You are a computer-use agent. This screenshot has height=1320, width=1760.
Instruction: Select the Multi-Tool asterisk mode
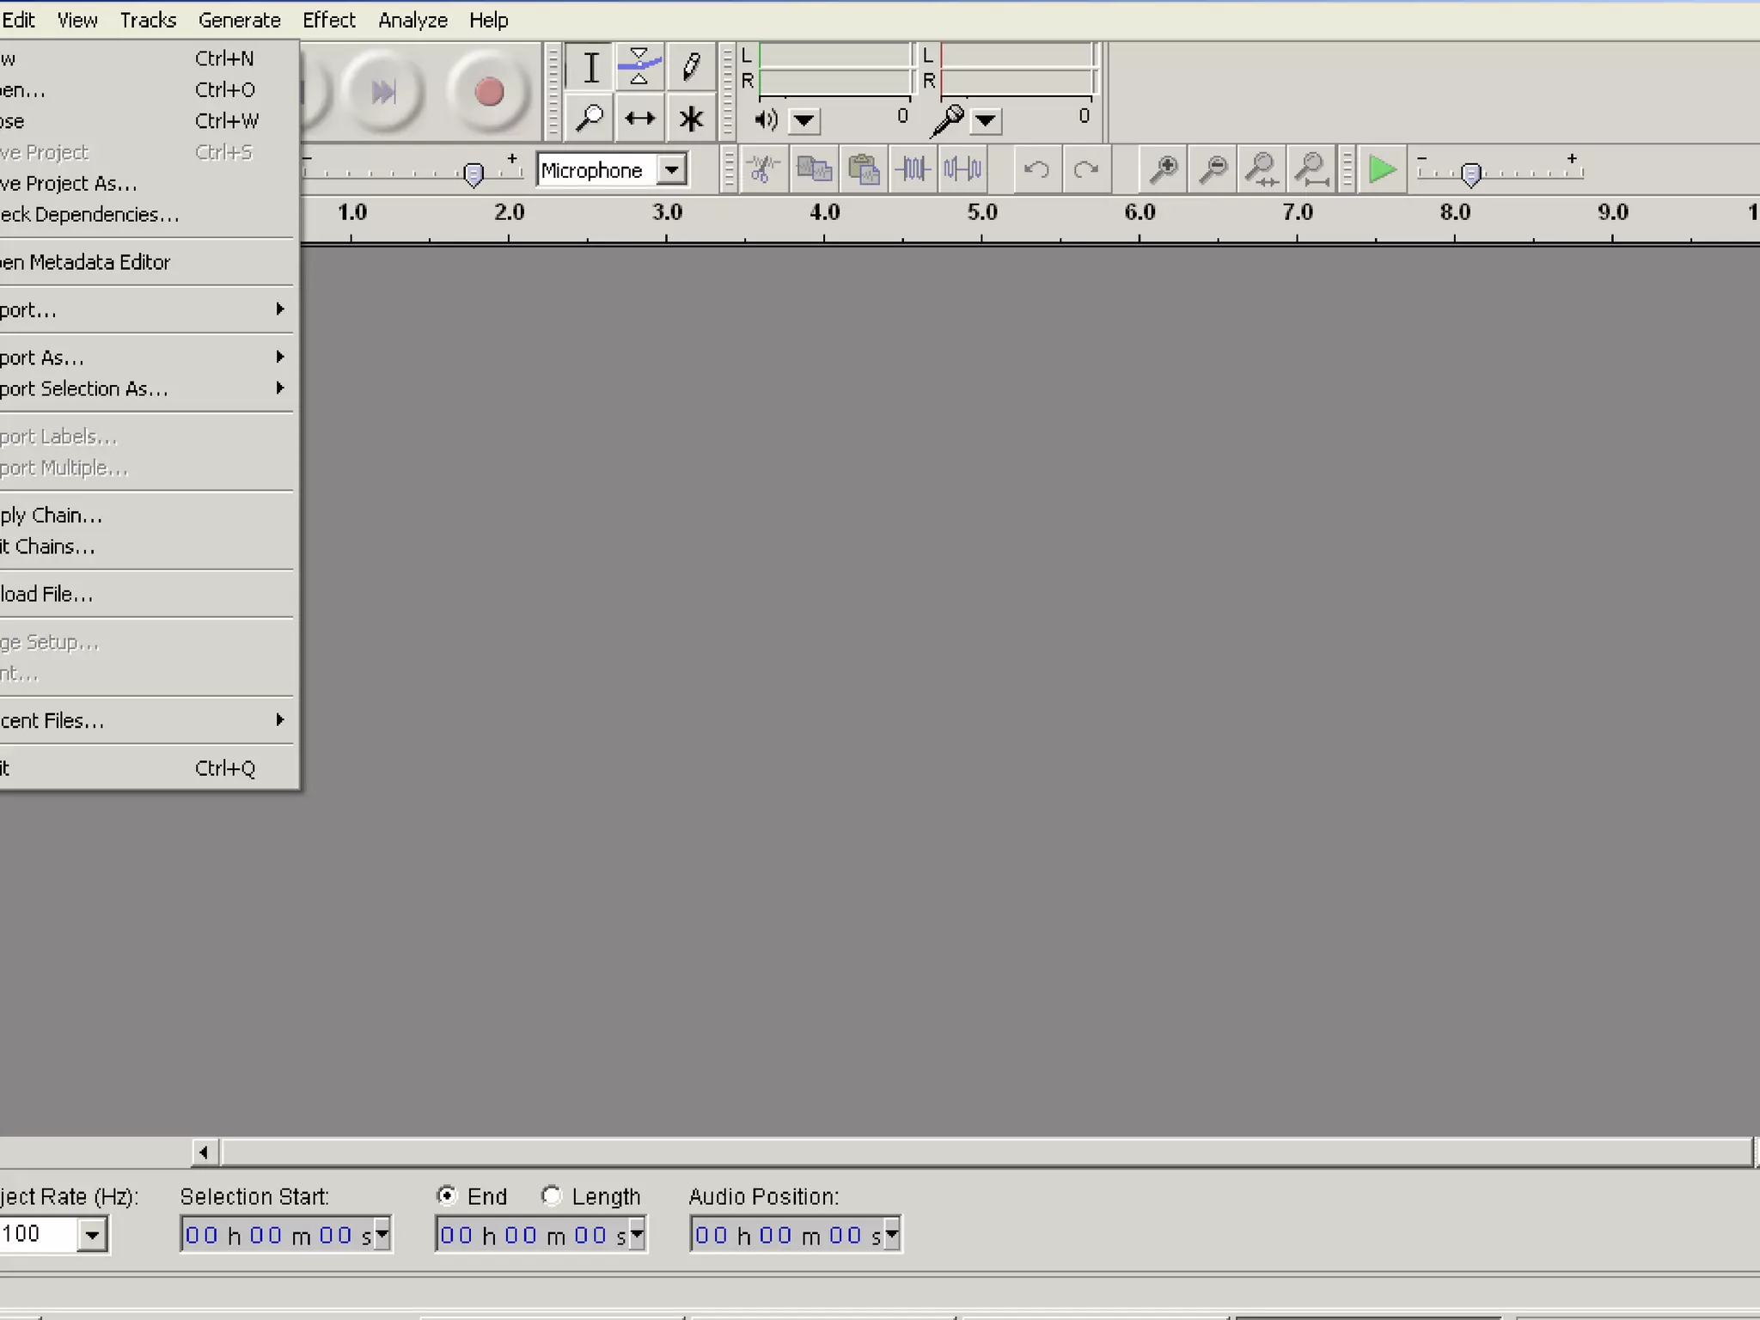click(691, 118)
